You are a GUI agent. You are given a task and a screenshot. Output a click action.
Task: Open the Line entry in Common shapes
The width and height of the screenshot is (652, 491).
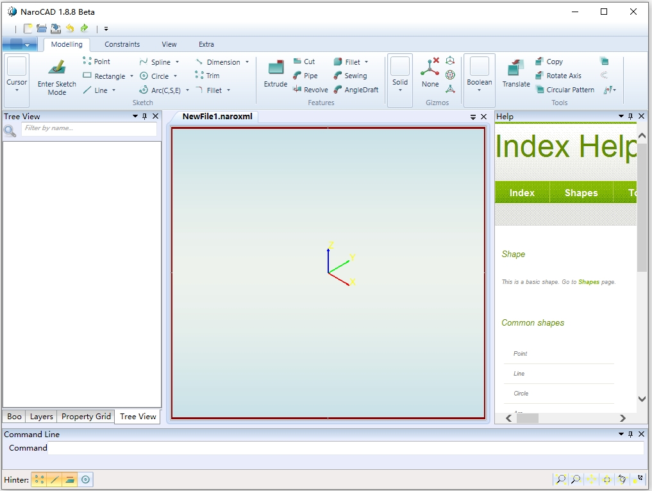(x=519, y=373)
